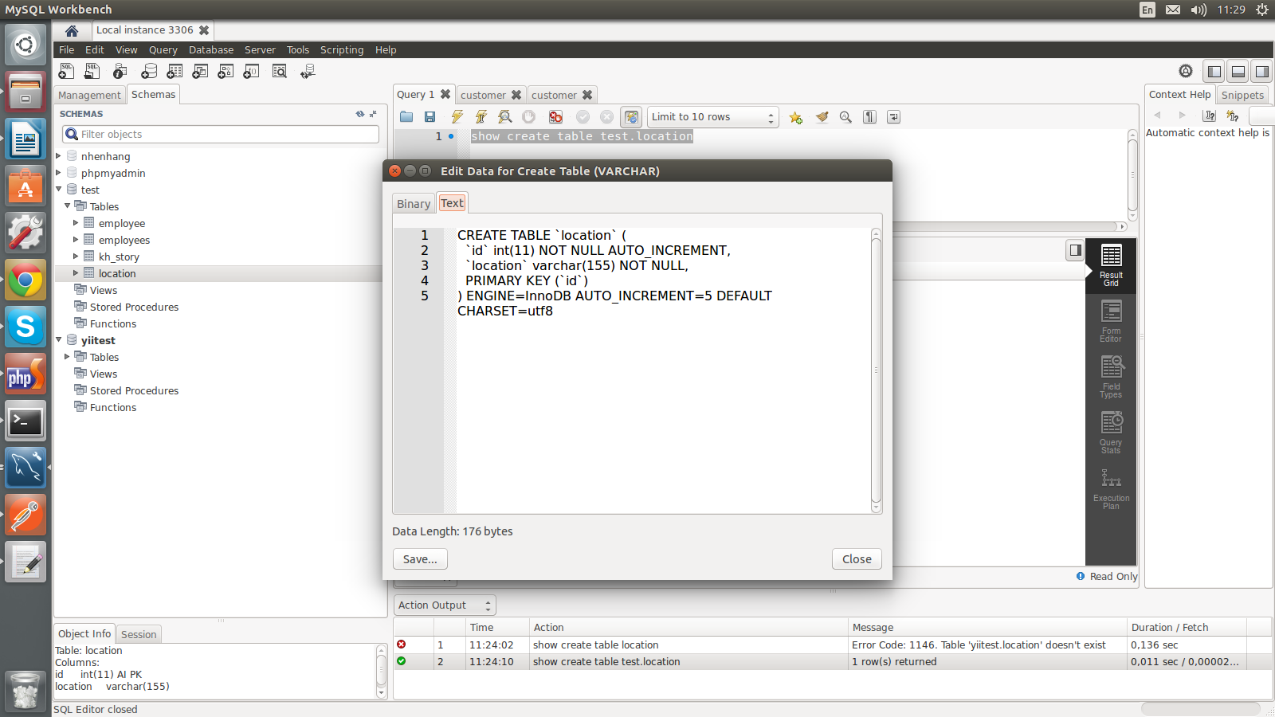Viewport: 1275px width, 717px height.
Task: Show Query Stats panel
Action: (x=1111, y=433)
